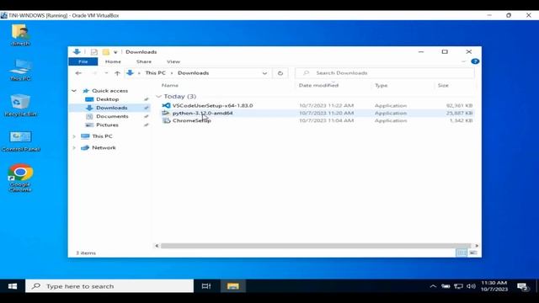Go back with the Back arrow

coord(78,73)
